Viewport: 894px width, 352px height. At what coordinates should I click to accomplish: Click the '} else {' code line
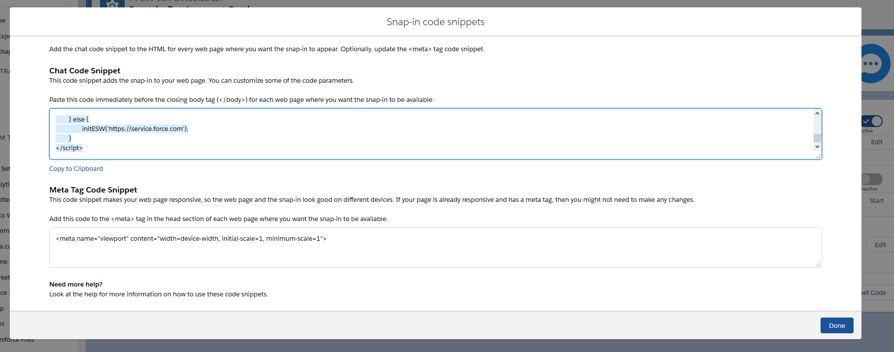point(79,119)
